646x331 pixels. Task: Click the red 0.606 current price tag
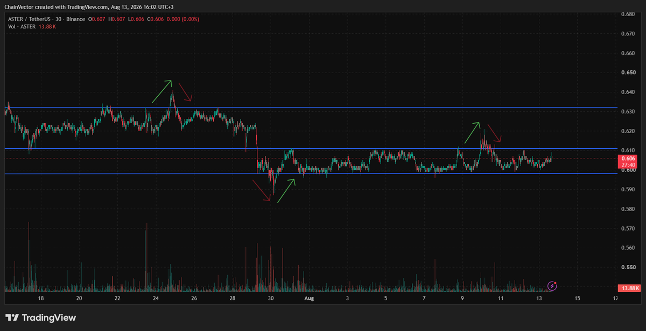pyautogui.click(x=628, y=161)
